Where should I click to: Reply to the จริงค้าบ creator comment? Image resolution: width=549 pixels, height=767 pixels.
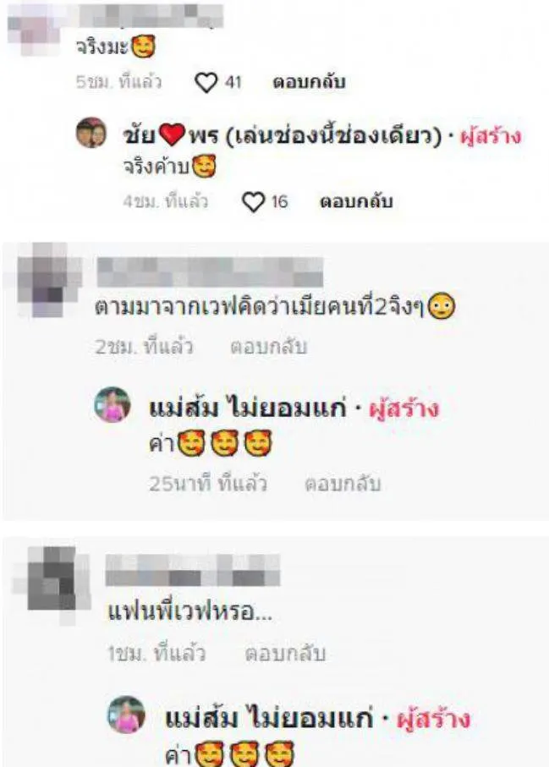tap(356, 201)
